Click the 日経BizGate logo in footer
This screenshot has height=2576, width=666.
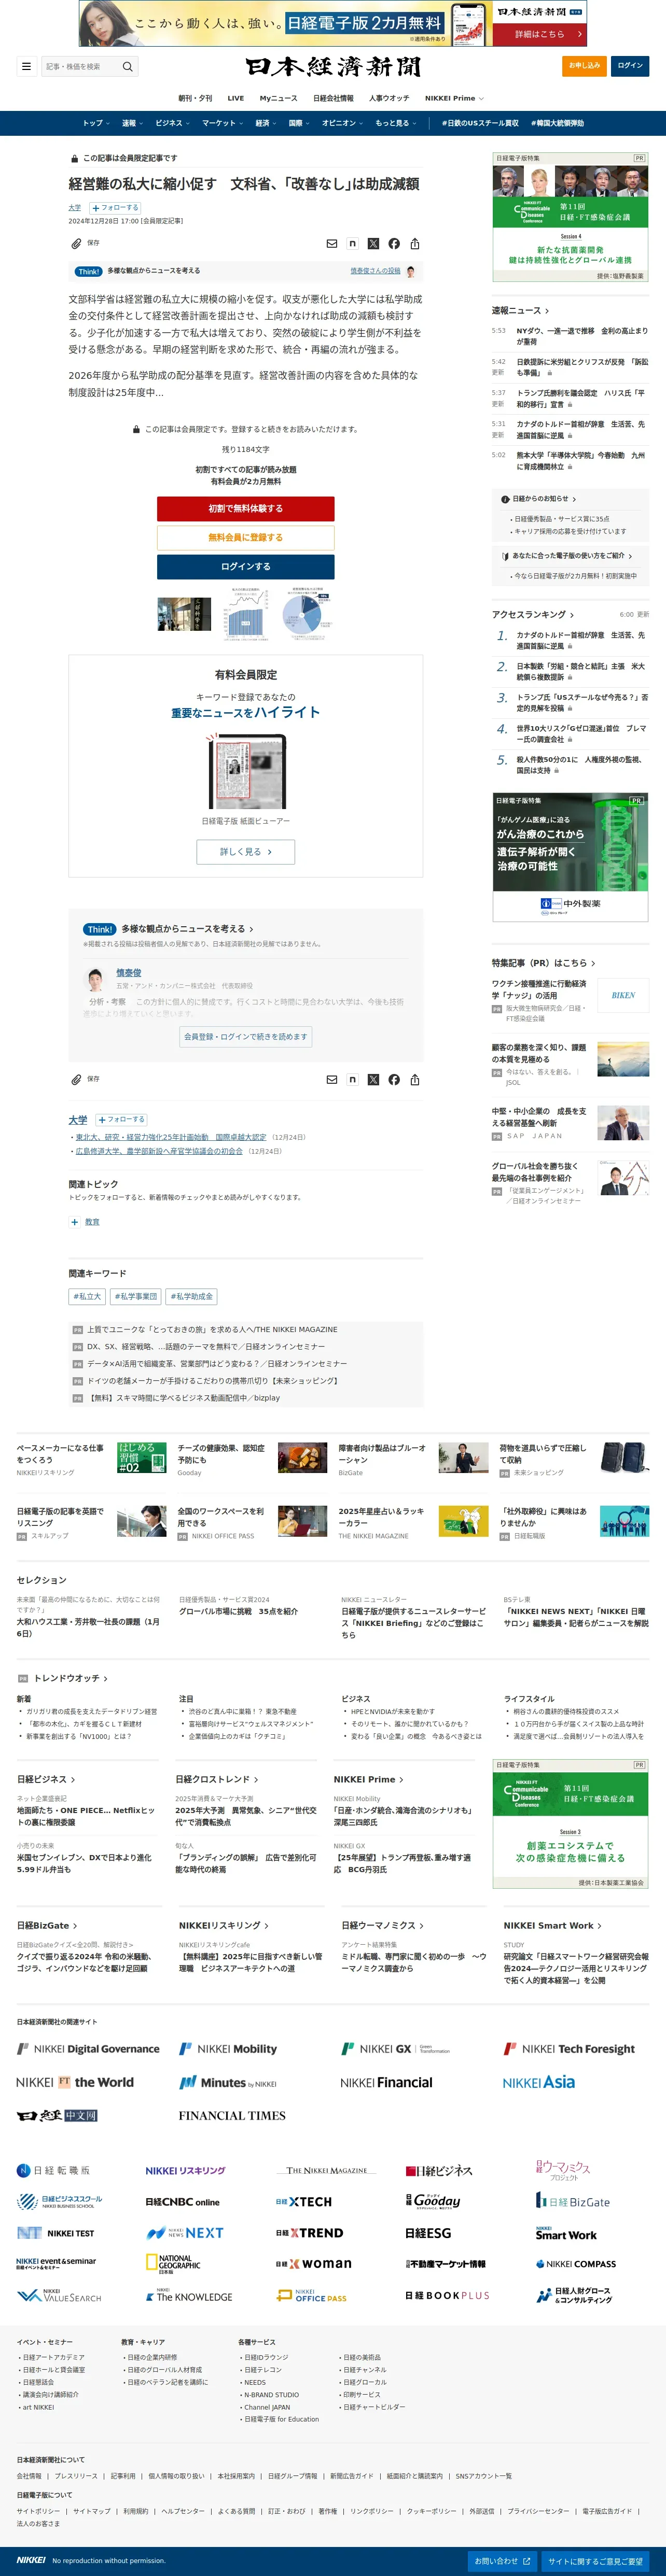tap(573, 2201)
